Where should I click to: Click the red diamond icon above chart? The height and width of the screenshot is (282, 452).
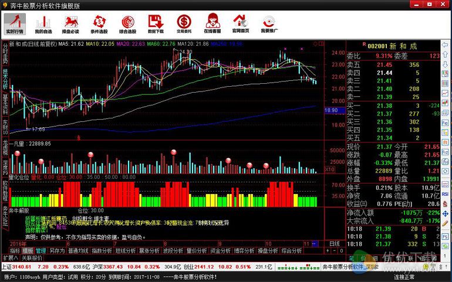coord(315,44)
